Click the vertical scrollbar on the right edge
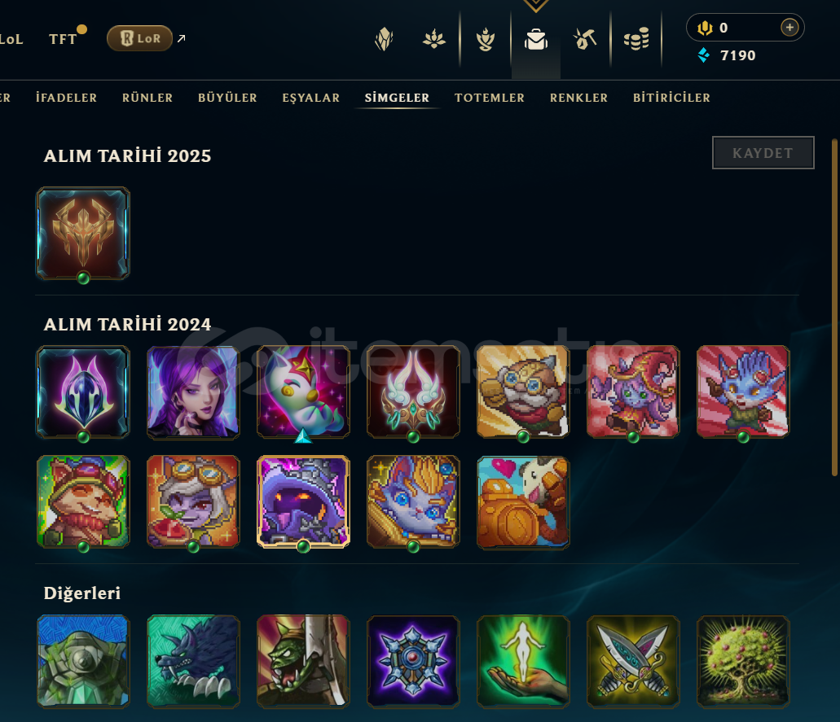 834,307
